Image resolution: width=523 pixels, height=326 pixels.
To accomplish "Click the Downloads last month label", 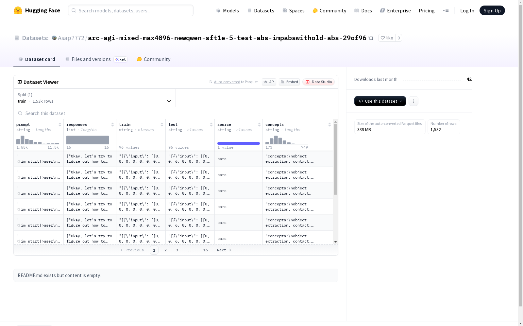I will [x=376, y=79].
